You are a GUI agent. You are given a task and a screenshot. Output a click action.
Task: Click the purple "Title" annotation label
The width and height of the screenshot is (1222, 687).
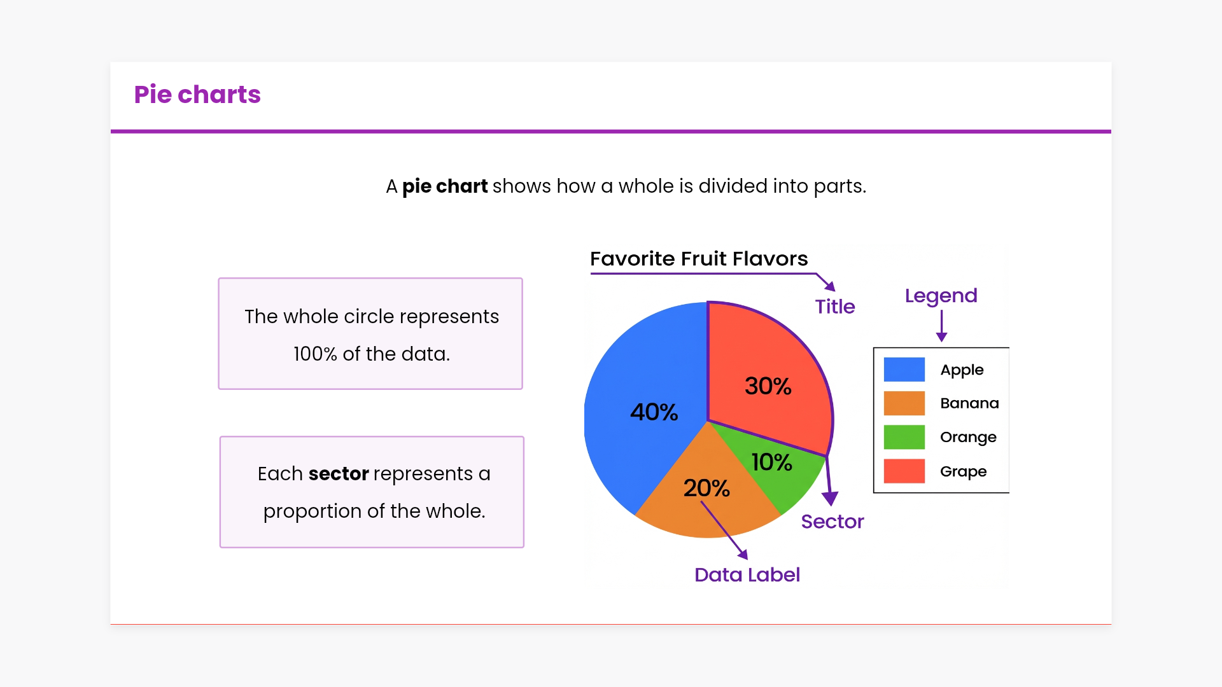click(835, 307)
